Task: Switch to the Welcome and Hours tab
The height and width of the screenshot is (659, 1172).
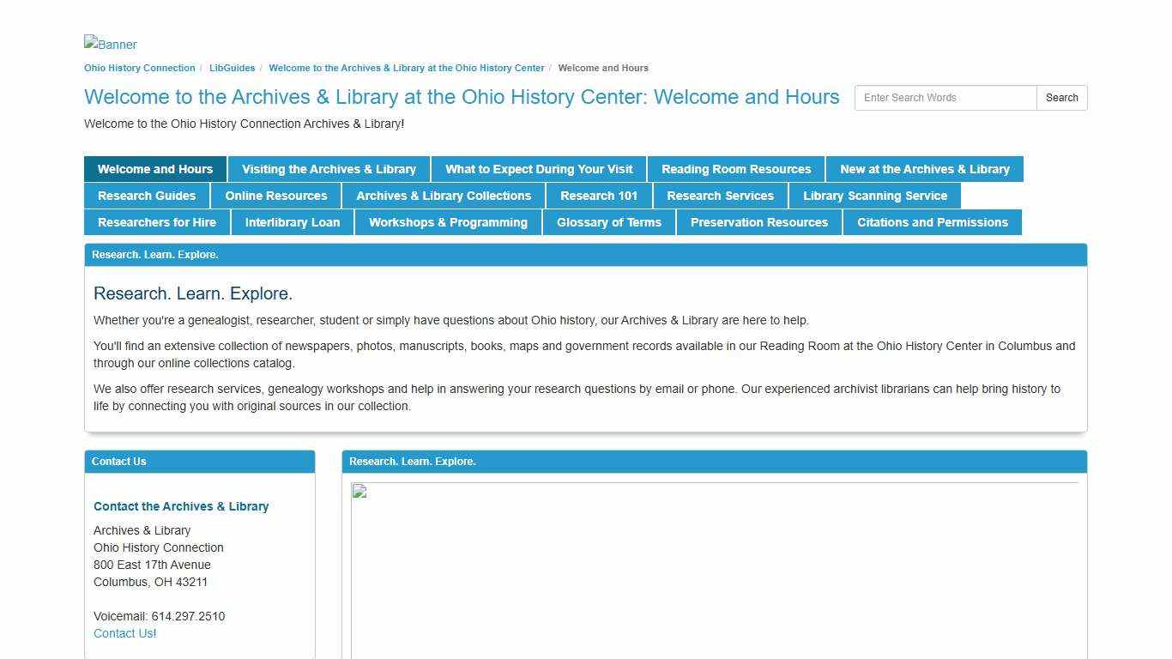Action: tap(154, 169)
